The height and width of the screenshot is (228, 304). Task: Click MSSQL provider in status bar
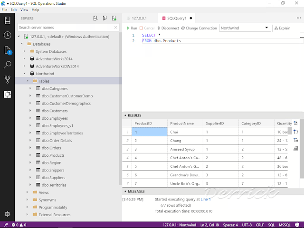click(285, 225)
